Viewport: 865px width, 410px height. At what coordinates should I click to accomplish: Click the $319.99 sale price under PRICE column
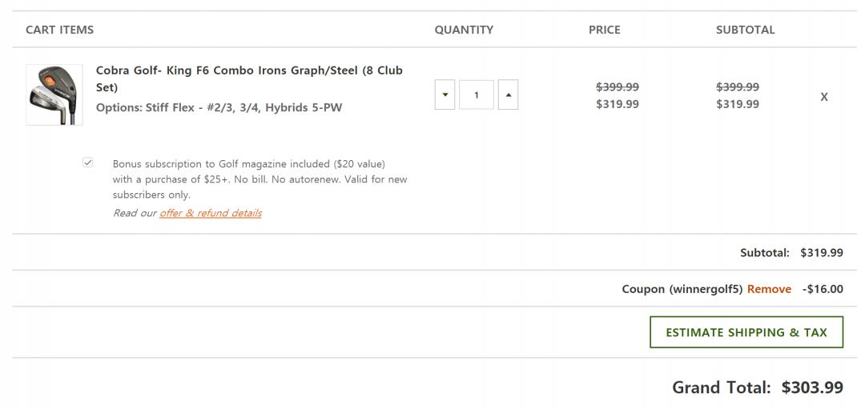(x=618, y=104)
